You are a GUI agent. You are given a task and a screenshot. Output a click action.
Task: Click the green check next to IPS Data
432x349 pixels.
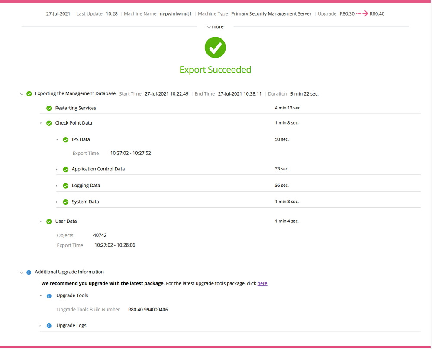coord(65,140)
